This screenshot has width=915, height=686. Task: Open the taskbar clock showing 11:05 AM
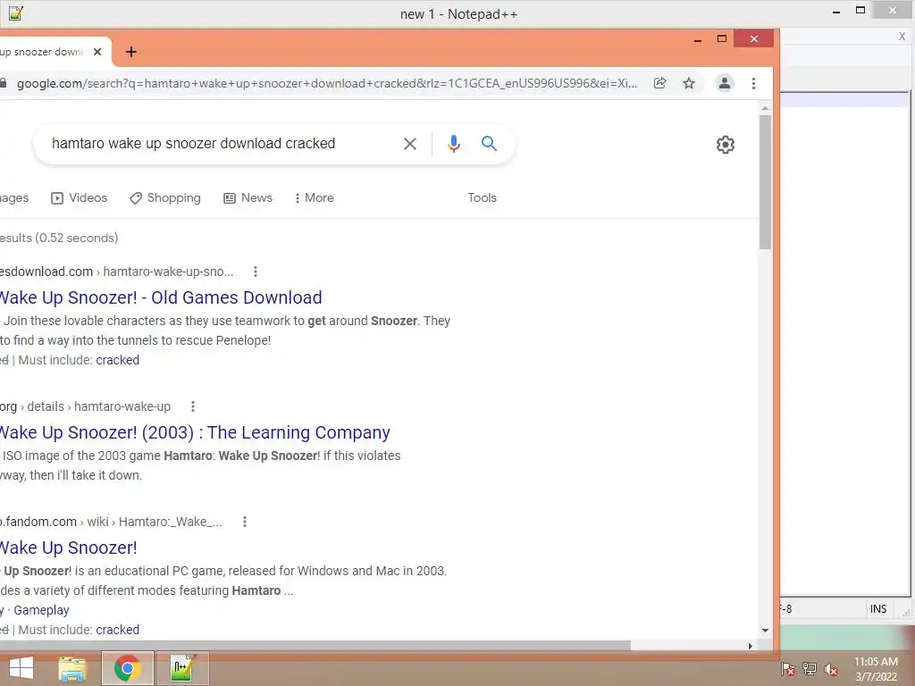[x=876, y=669]
